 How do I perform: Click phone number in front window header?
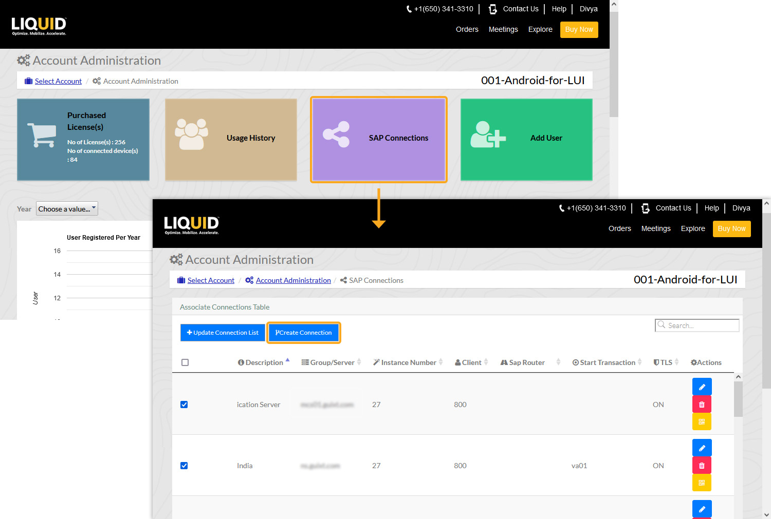[x=592, y=208]
